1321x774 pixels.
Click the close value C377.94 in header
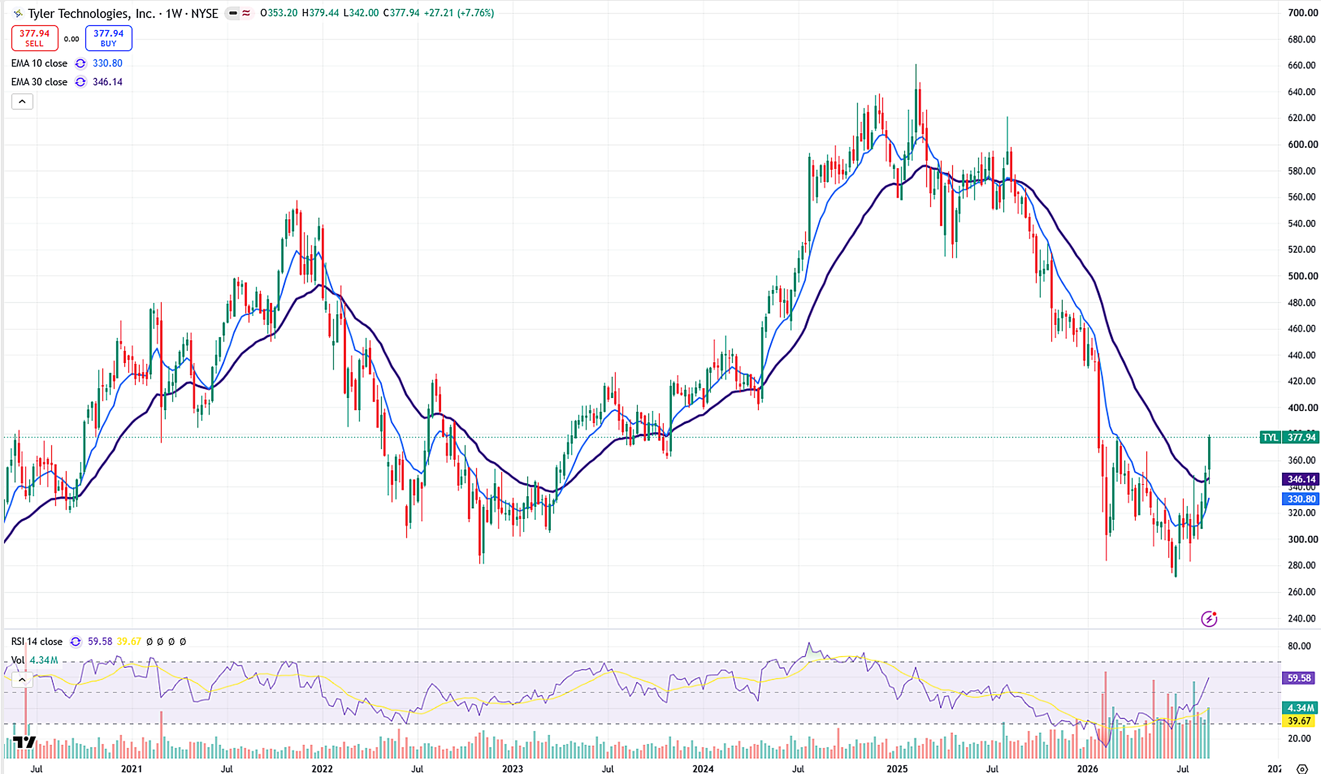coord(401,13)
